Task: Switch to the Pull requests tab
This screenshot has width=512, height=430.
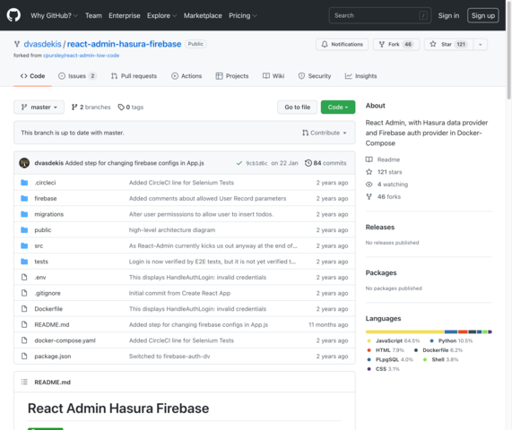Action: pyautogui.click(x=134, y=76)
